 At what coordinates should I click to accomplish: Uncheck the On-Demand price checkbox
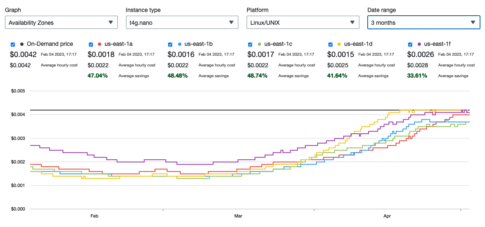coord(13,45)
